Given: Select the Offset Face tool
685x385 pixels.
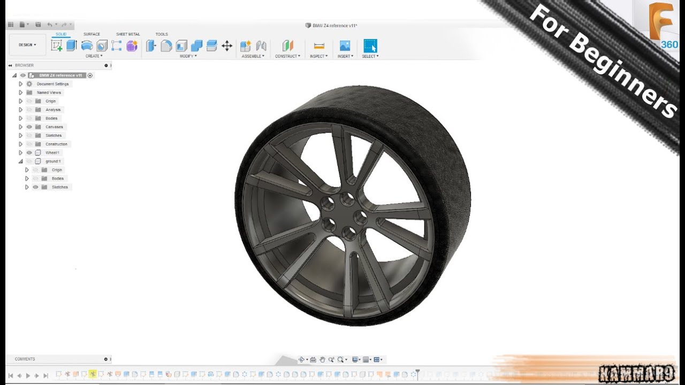Looking at the screenshot, I should pos(211,46).
